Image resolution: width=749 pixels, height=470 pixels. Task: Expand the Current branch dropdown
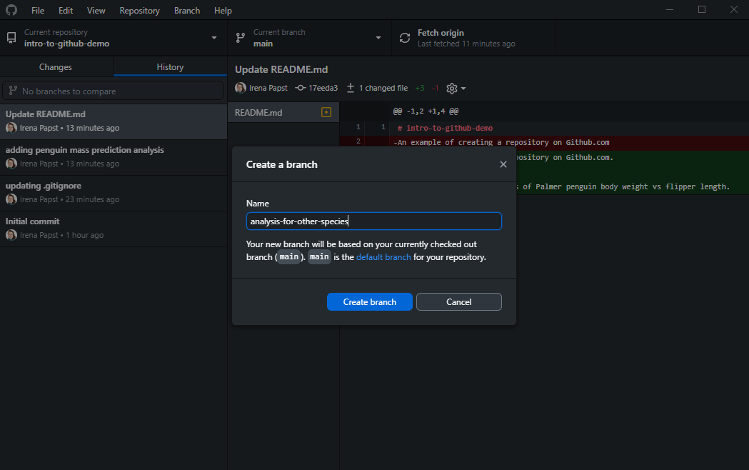378,38
